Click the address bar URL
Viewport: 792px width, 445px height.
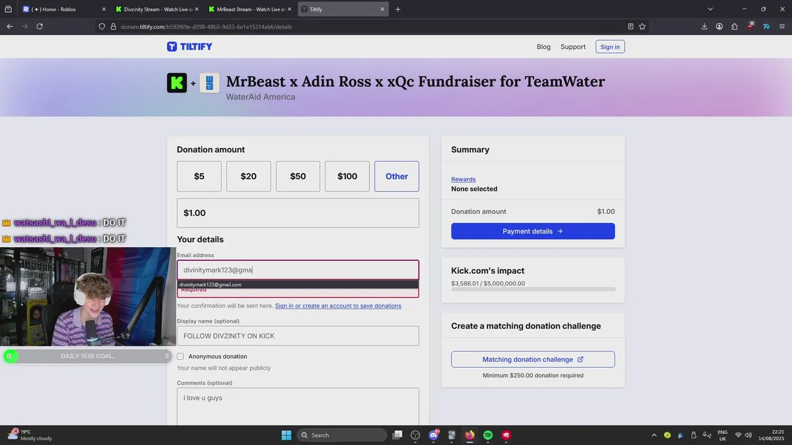pyautogui.click(x=207, y=27)
